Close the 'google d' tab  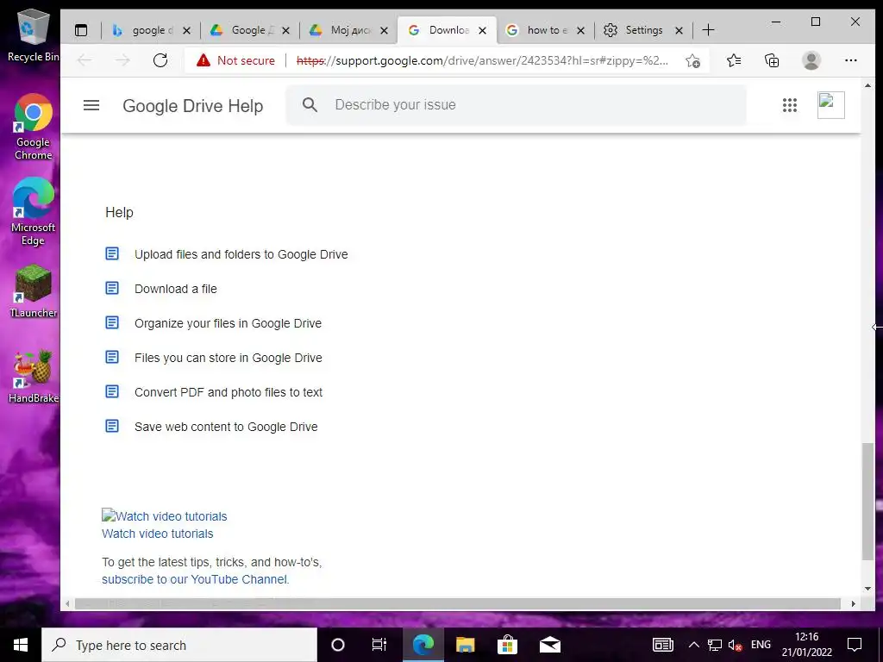point(187,30)
